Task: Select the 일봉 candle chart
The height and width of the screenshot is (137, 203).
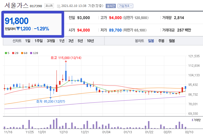Action: pyautogui.click(x=151, y=41)
